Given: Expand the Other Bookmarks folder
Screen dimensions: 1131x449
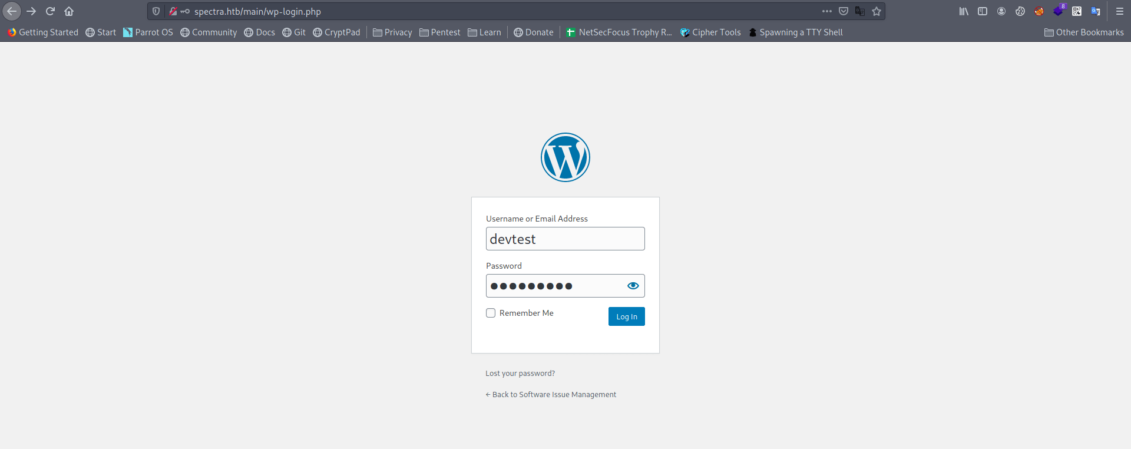Looking at the screenshot, I should point(1084,32).
